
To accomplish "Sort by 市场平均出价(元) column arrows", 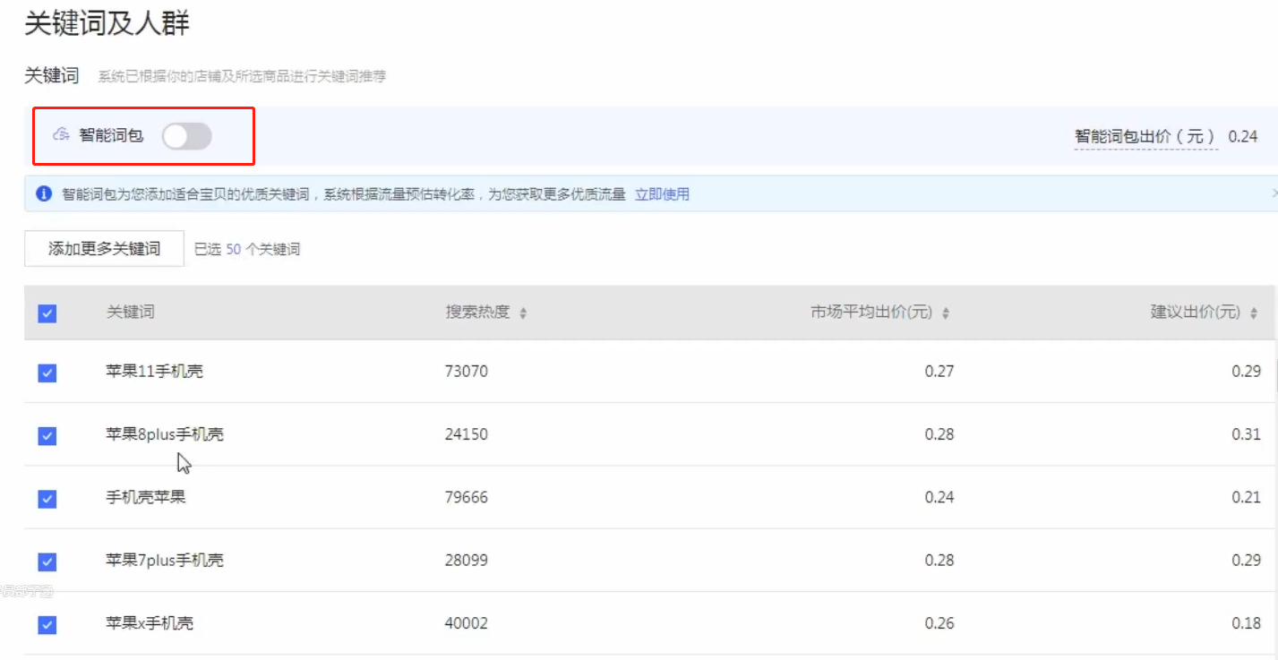I will (946, 313).
